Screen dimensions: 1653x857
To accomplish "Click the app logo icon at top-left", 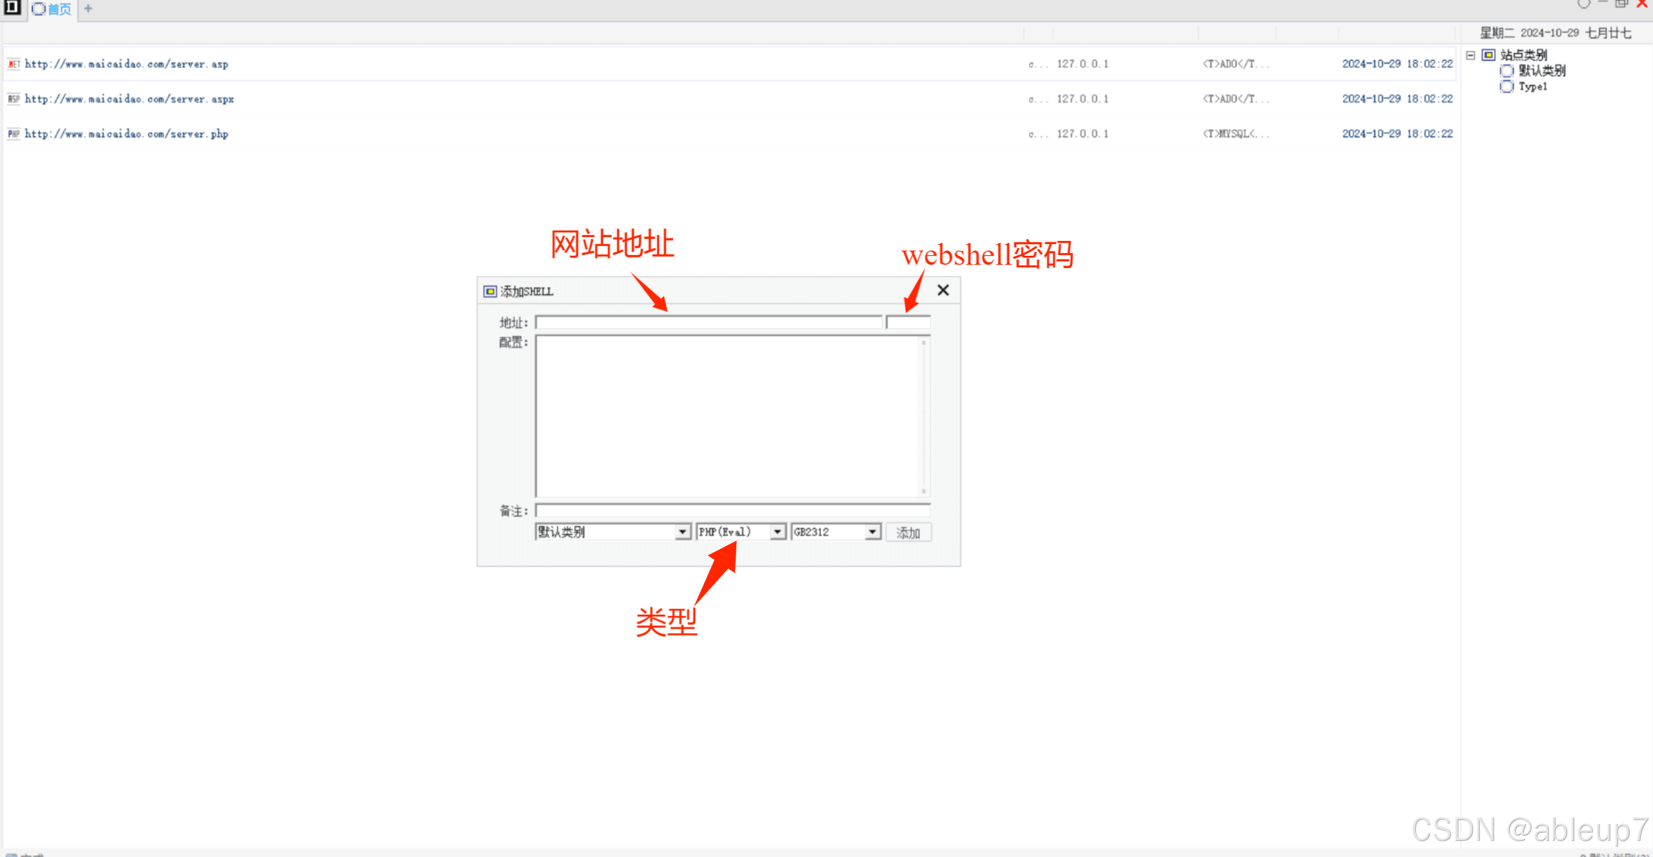I will point(12,7).
